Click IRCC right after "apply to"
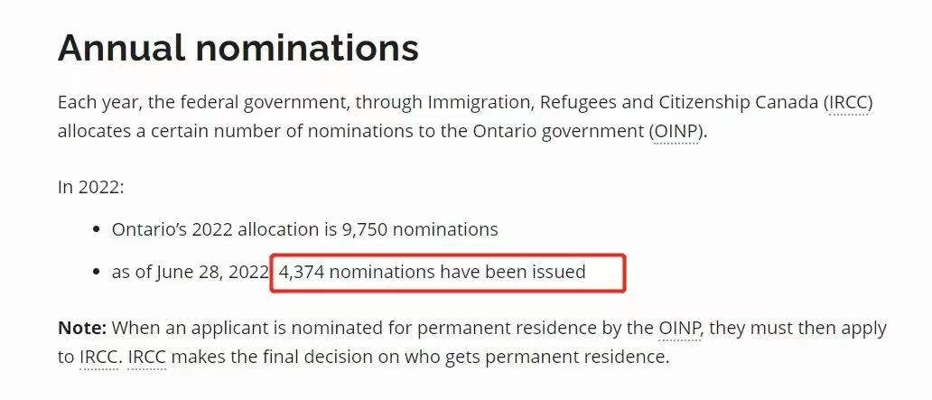932x400 pixels. pos(98,357)
